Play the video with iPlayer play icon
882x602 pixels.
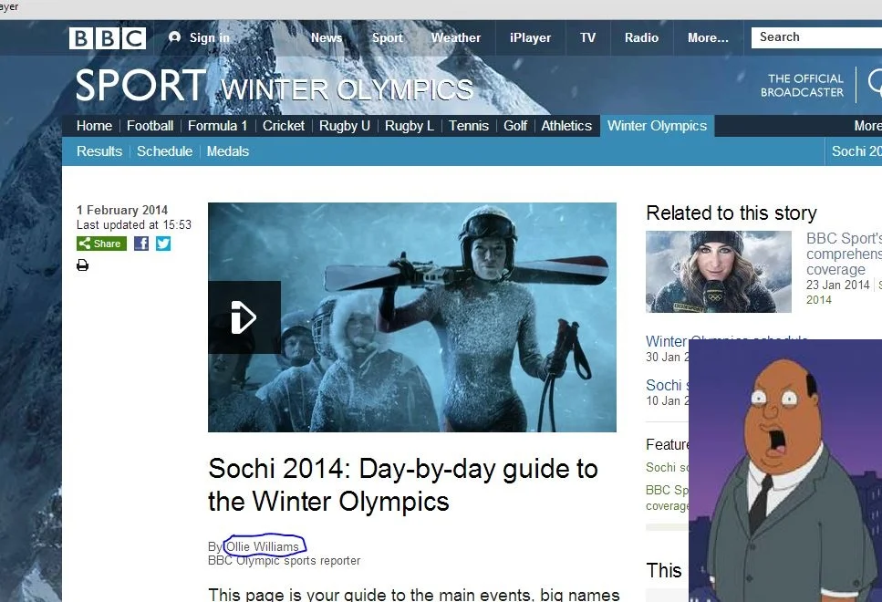click(244, 317)
